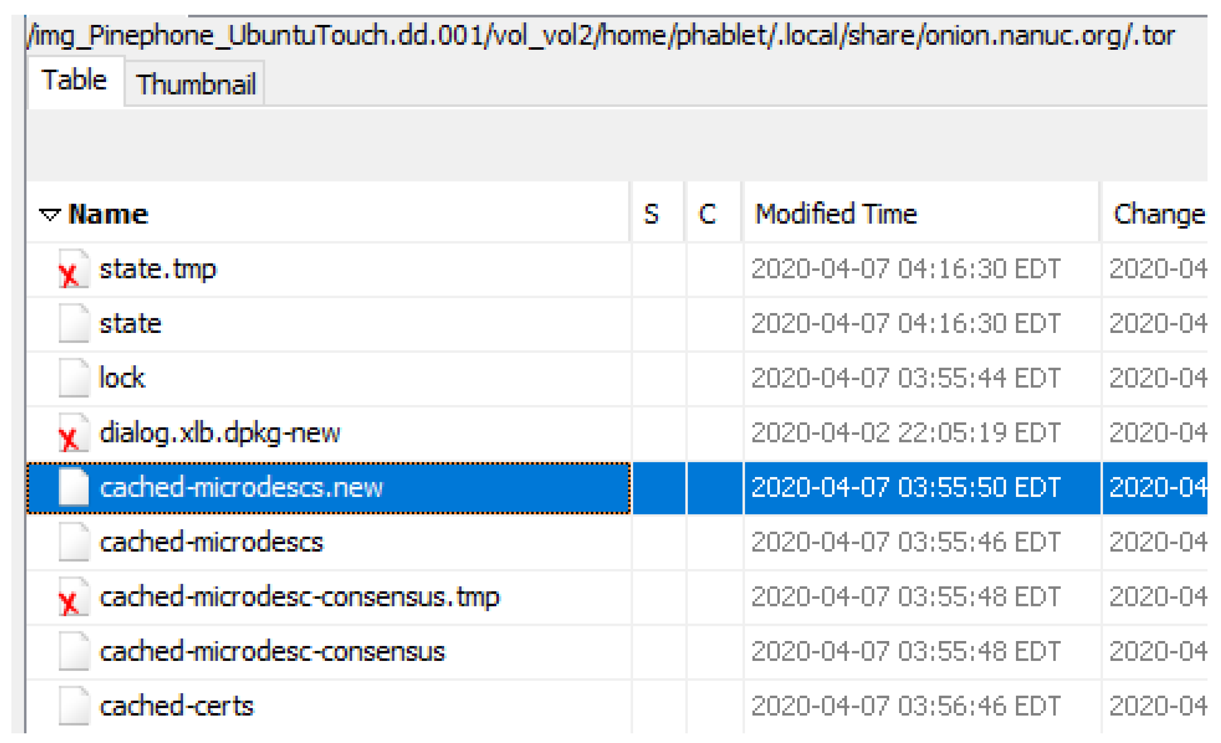
Task: Click the cached-microdescs.new file icon
Action: (x=74, y=488)
